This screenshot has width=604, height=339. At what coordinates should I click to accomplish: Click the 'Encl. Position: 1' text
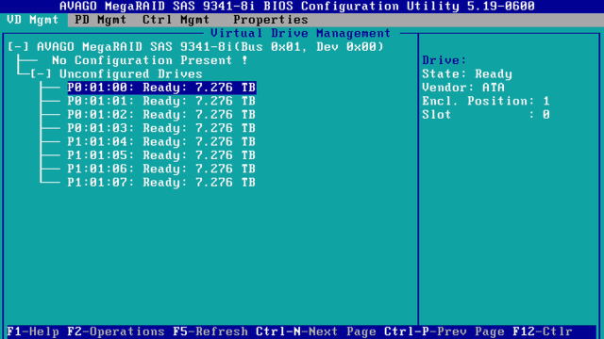point(486,101)
